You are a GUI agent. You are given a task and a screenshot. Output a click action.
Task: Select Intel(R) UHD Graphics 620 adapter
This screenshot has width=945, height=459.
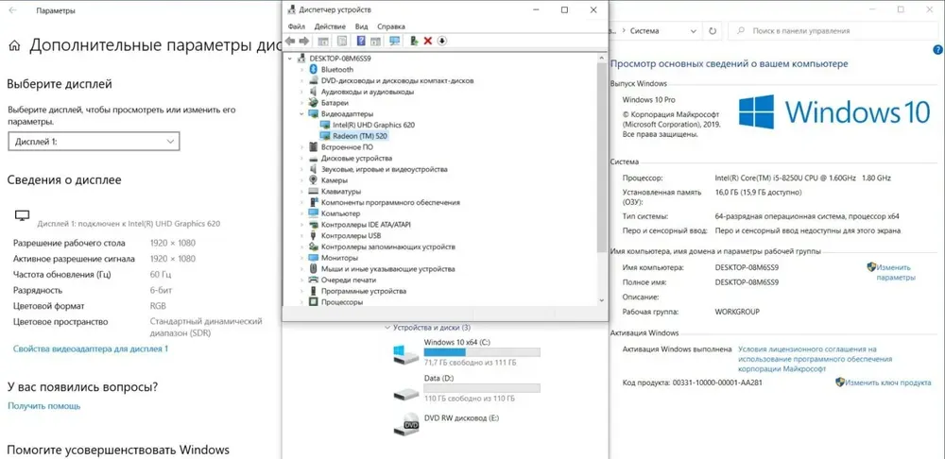click(x=372, y=125)
